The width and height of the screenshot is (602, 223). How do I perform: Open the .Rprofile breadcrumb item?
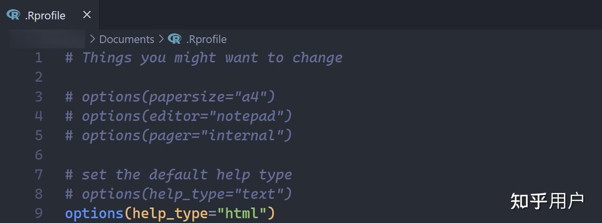click(206, 39)
